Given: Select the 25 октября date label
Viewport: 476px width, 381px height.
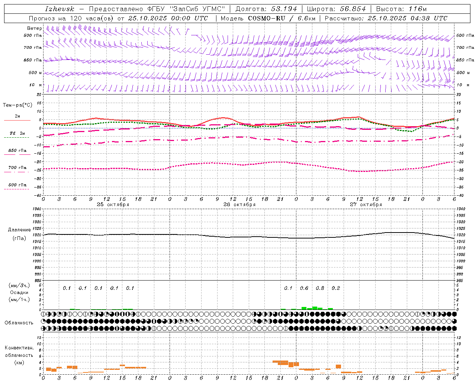Looking at the screenshot, I should (x=113, y=205).
